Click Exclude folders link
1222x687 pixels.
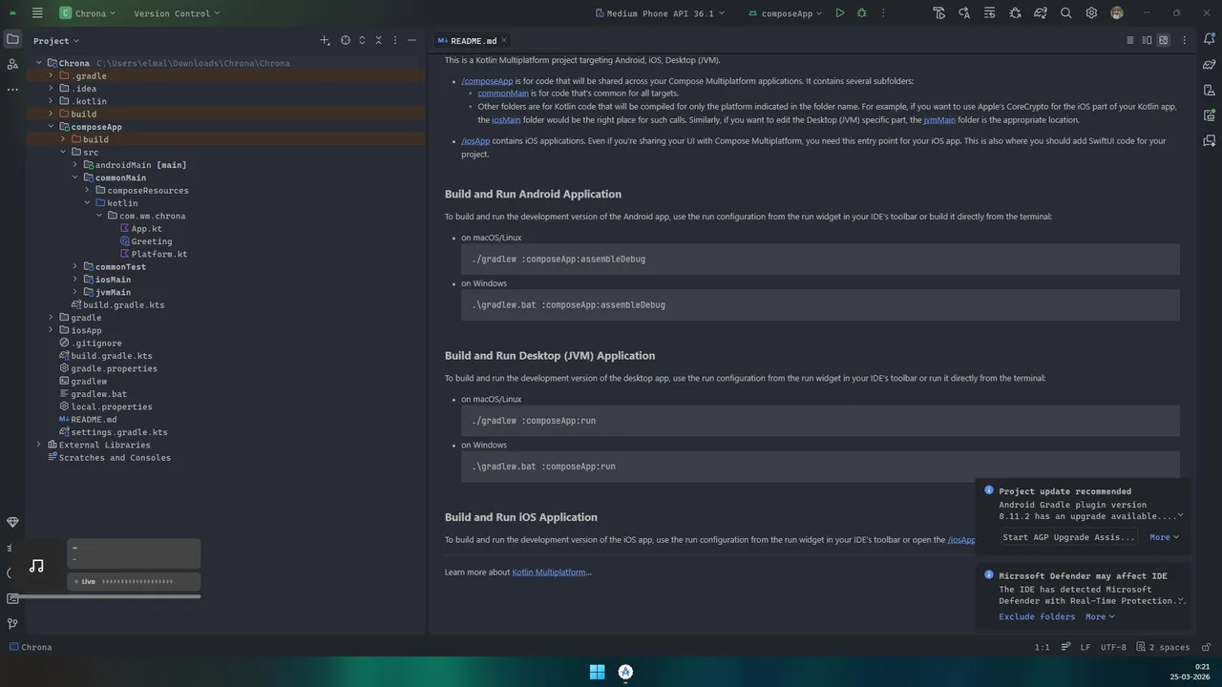click(1037, 616)
